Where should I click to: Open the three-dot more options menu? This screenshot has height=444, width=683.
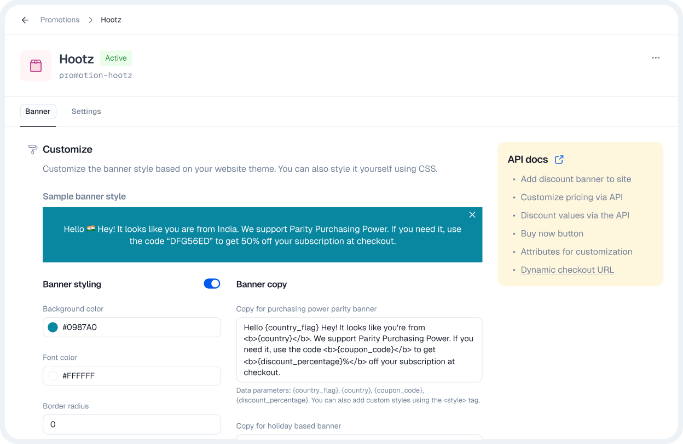click(656, 58)
